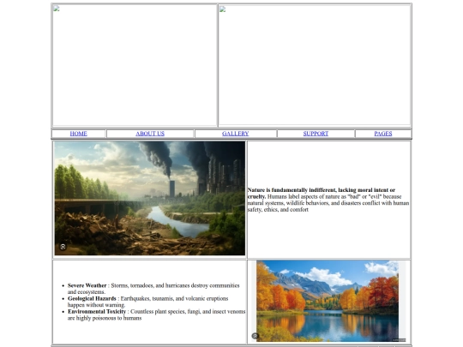Screen dimensions: 463x347
Task: Select the 'Severe Weather' bullet heading
Action: [x=87, y=285]
